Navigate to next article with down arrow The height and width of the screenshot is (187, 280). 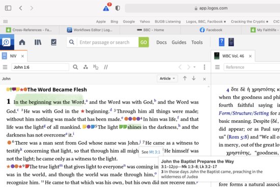[193, 78]
